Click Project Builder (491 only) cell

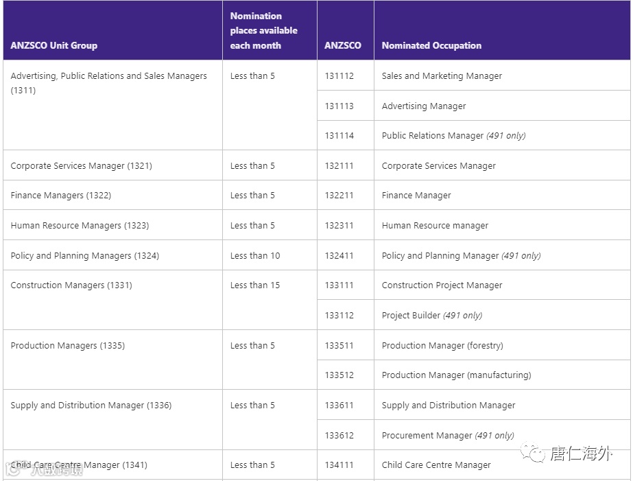[432, 316]
